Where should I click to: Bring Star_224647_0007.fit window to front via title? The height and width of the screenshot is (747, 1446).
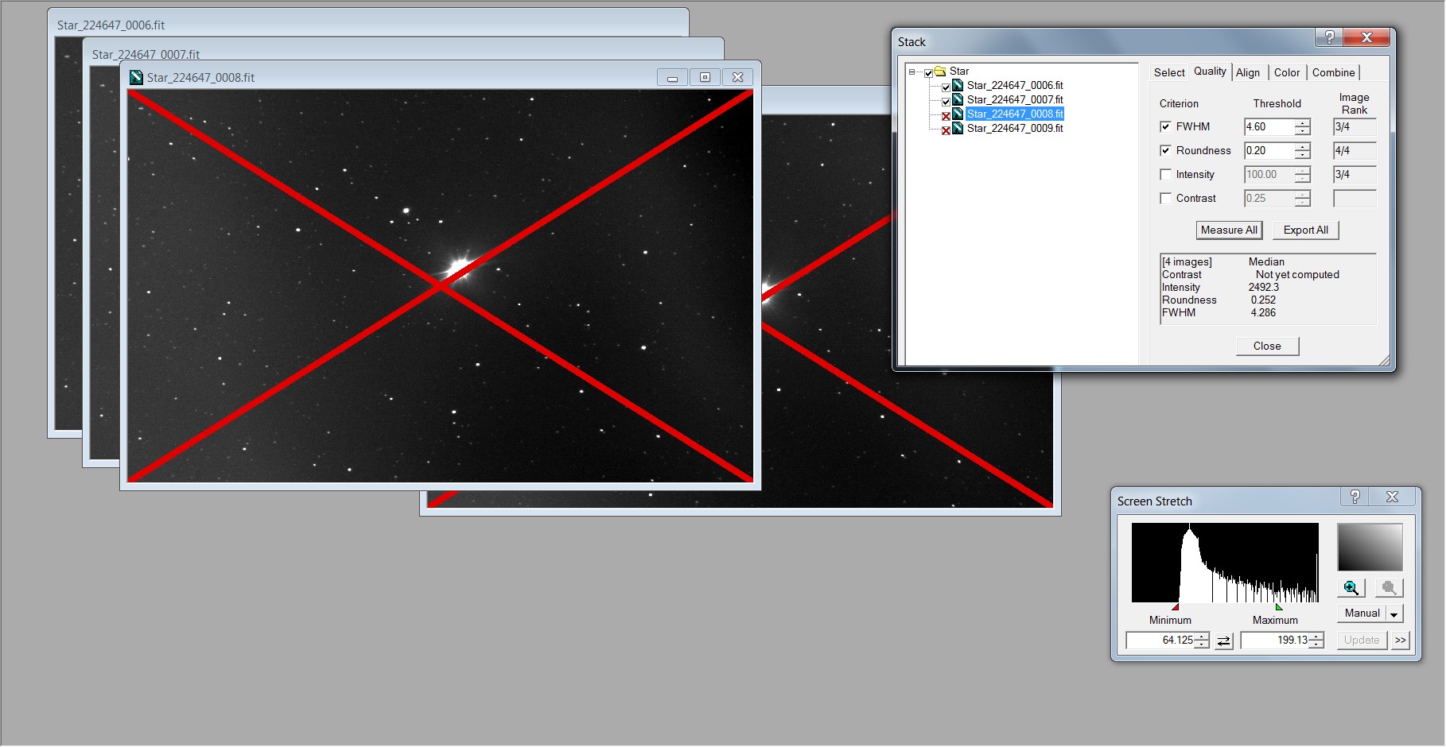[x=146, y=54]
